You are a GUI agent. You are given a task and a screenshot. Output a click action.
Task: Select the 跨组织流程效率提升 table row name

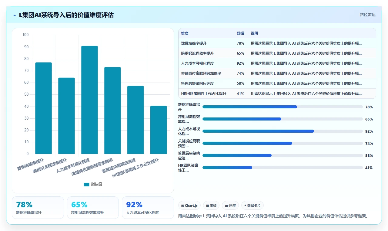click(197, 53)
